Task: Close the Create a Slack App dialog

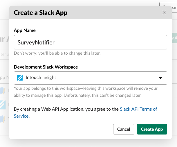Action: 164,12
